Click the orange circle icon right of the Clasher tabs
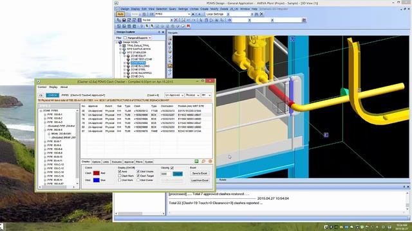 pyautogui.click(x=211, y=161)
